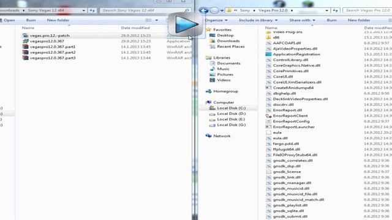The width and height of the screenshot is (392, 220).
Task: Click the ErrorReportLauncher icon
Action: coord(268,127)
